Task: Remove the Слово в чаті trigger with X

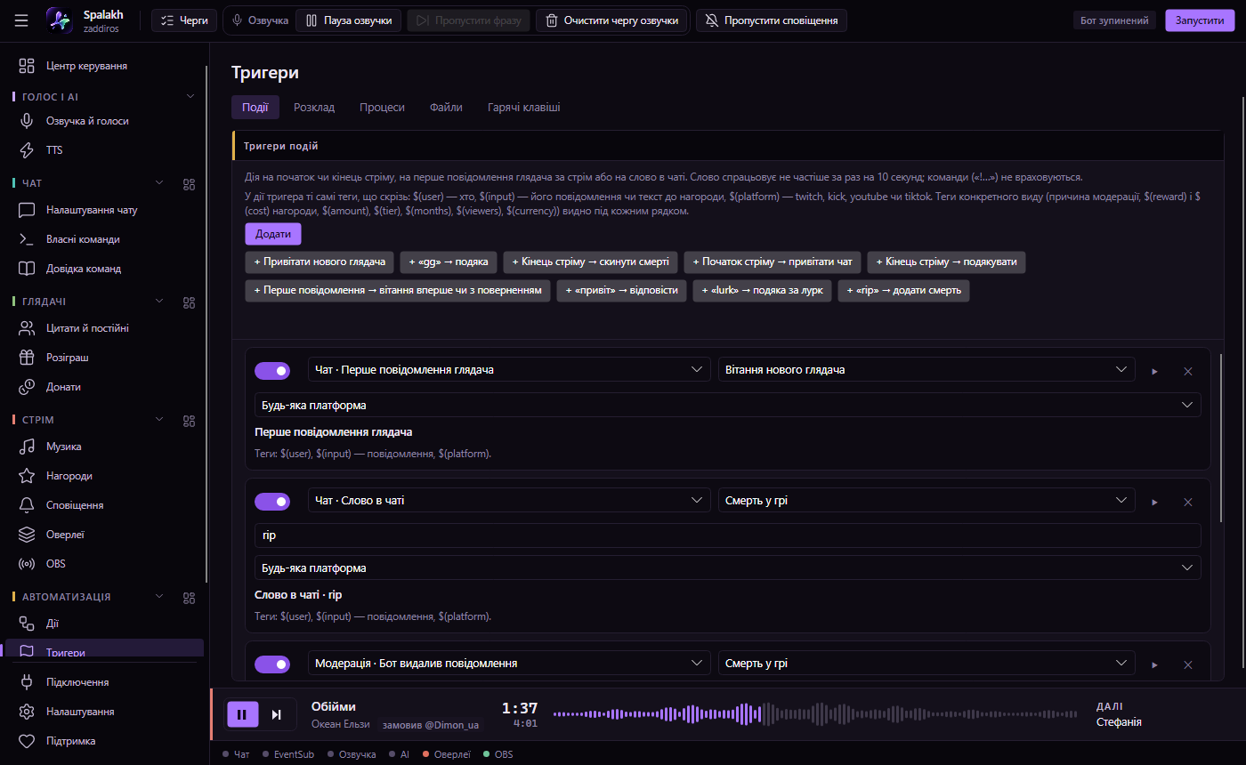Action: click(x=1187, y=502)
